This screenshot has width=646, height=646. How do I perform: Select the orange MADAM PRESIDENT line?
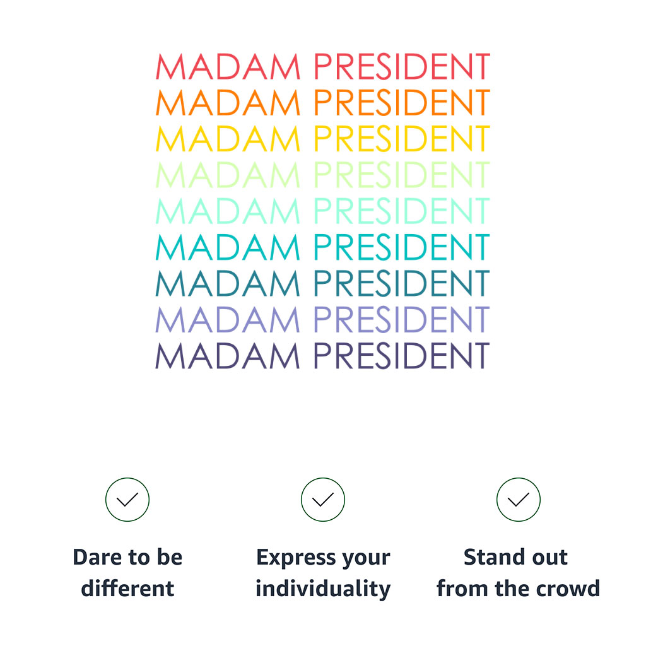(x=323, y=103)
